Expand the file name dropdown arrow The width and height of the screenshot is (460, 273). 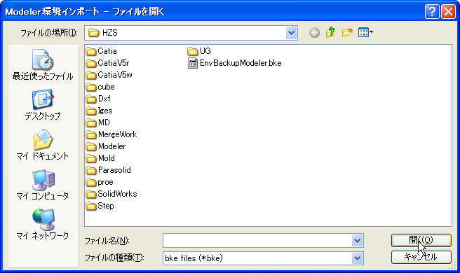[x=357, y=241]
